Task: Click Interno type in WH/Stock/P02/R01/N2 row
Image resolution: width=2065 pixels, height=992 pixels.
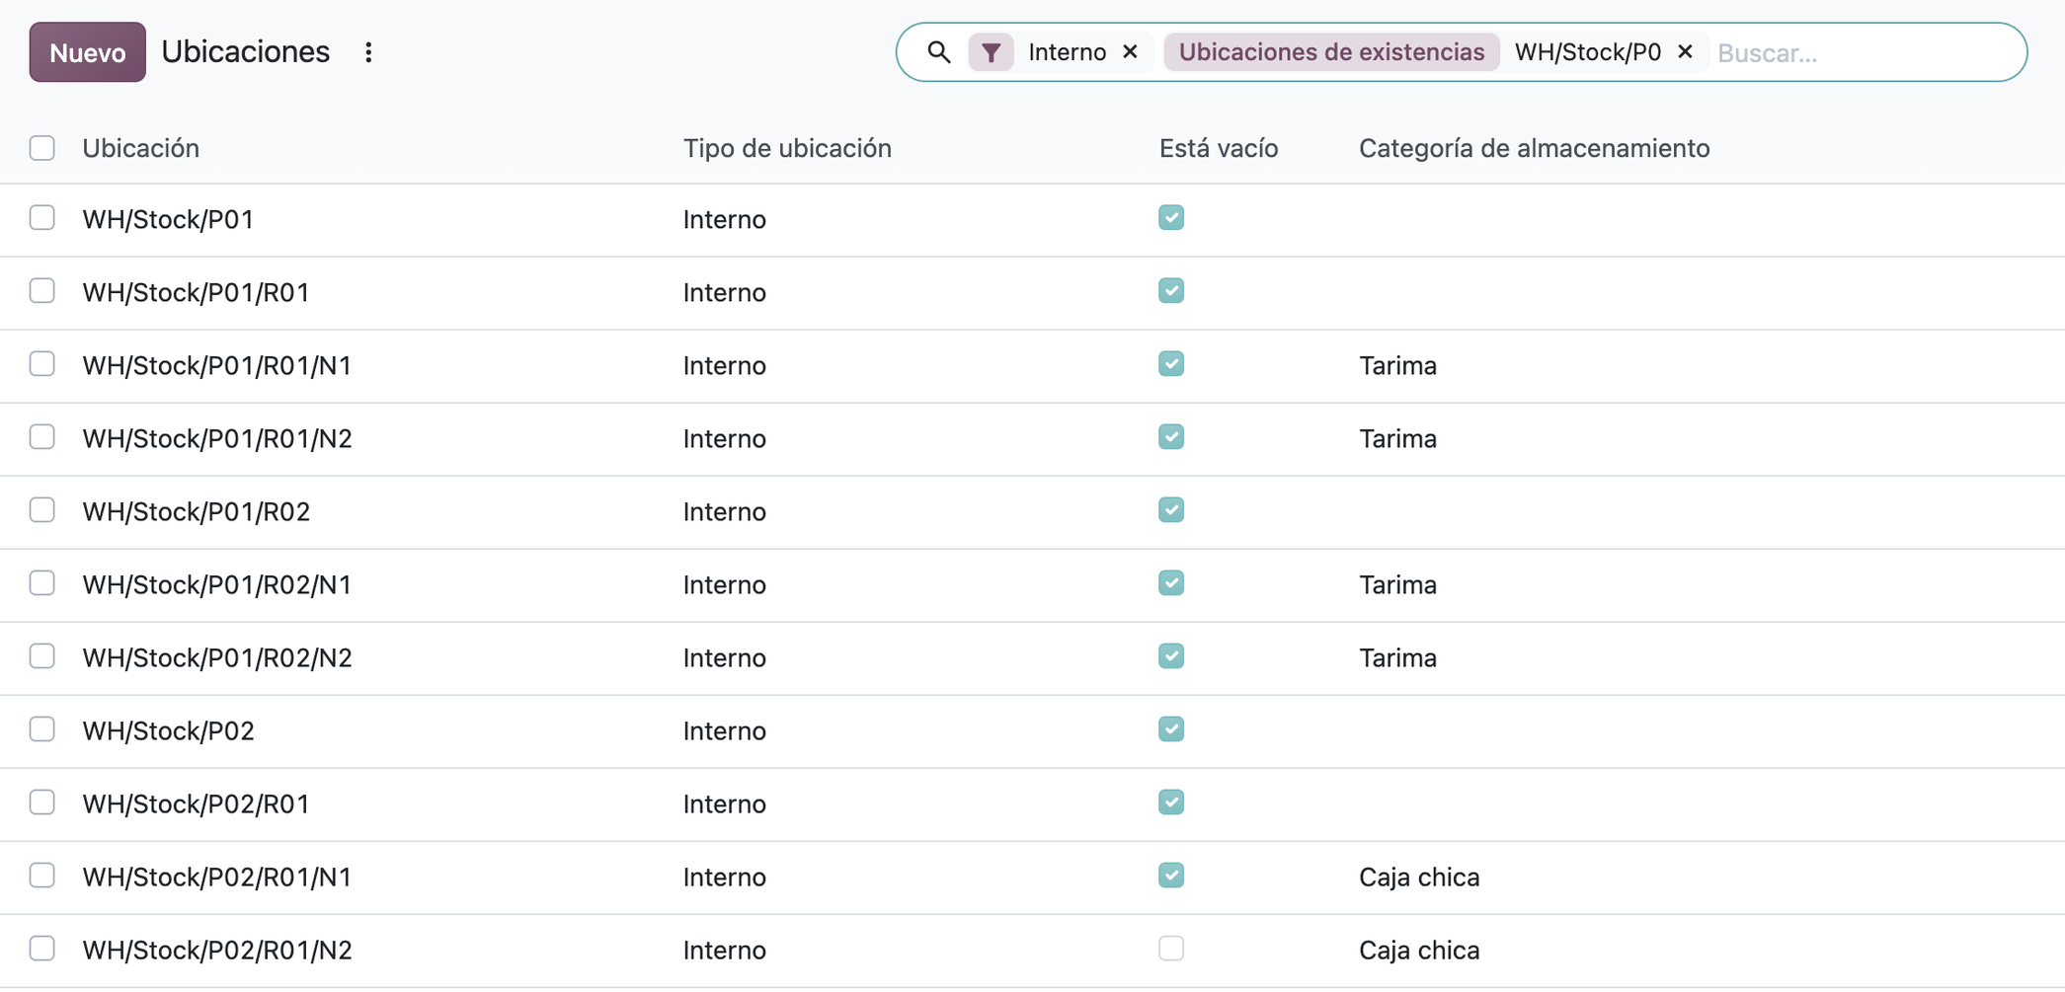Action: [725, 950]
